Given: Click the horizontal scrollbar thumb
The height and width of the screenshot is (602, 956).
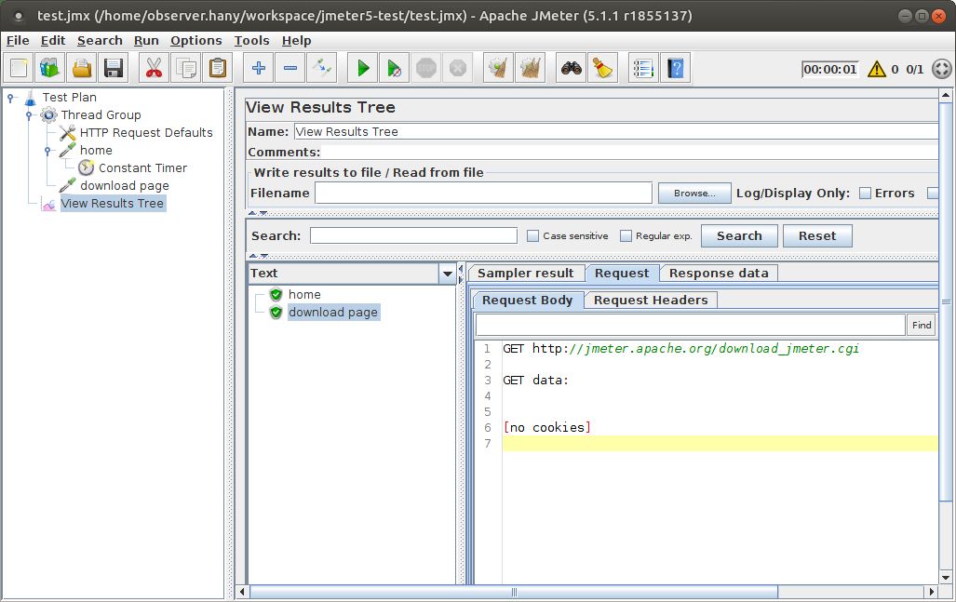Looking at the screenshot, I should 513,592.
